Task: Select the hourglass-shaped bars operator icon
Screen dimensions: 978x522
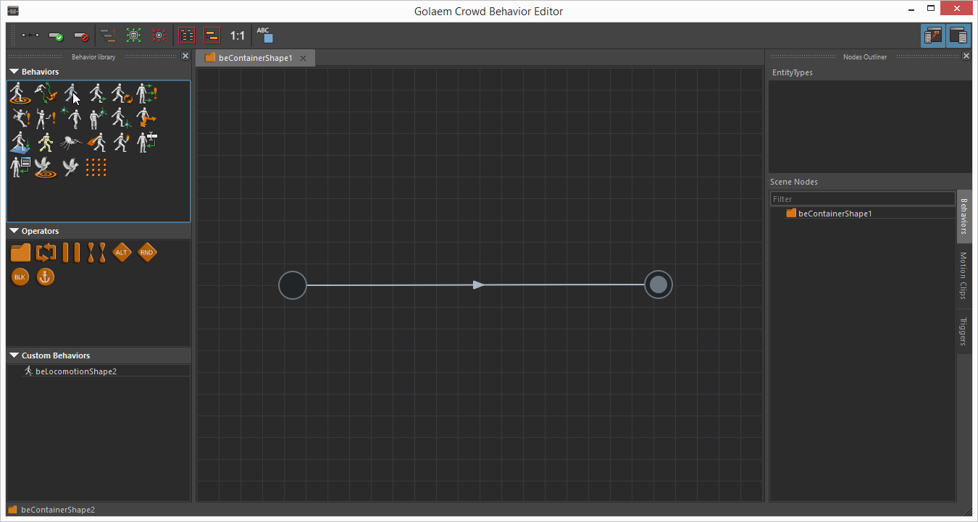Action: point(96,253)
